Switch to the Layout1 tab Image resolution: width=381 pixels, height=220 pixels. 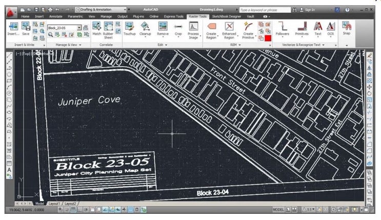pos(54,204)
